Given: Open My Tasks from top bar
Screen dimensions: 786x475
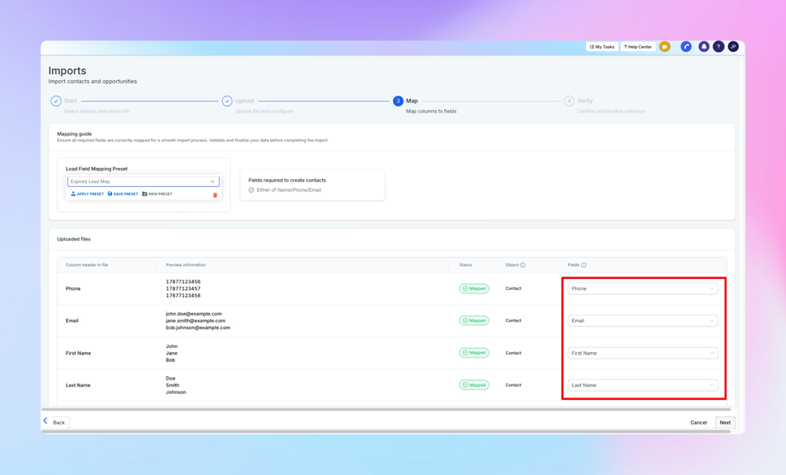Looking at the screenshot, I should (x=602, y=47).
